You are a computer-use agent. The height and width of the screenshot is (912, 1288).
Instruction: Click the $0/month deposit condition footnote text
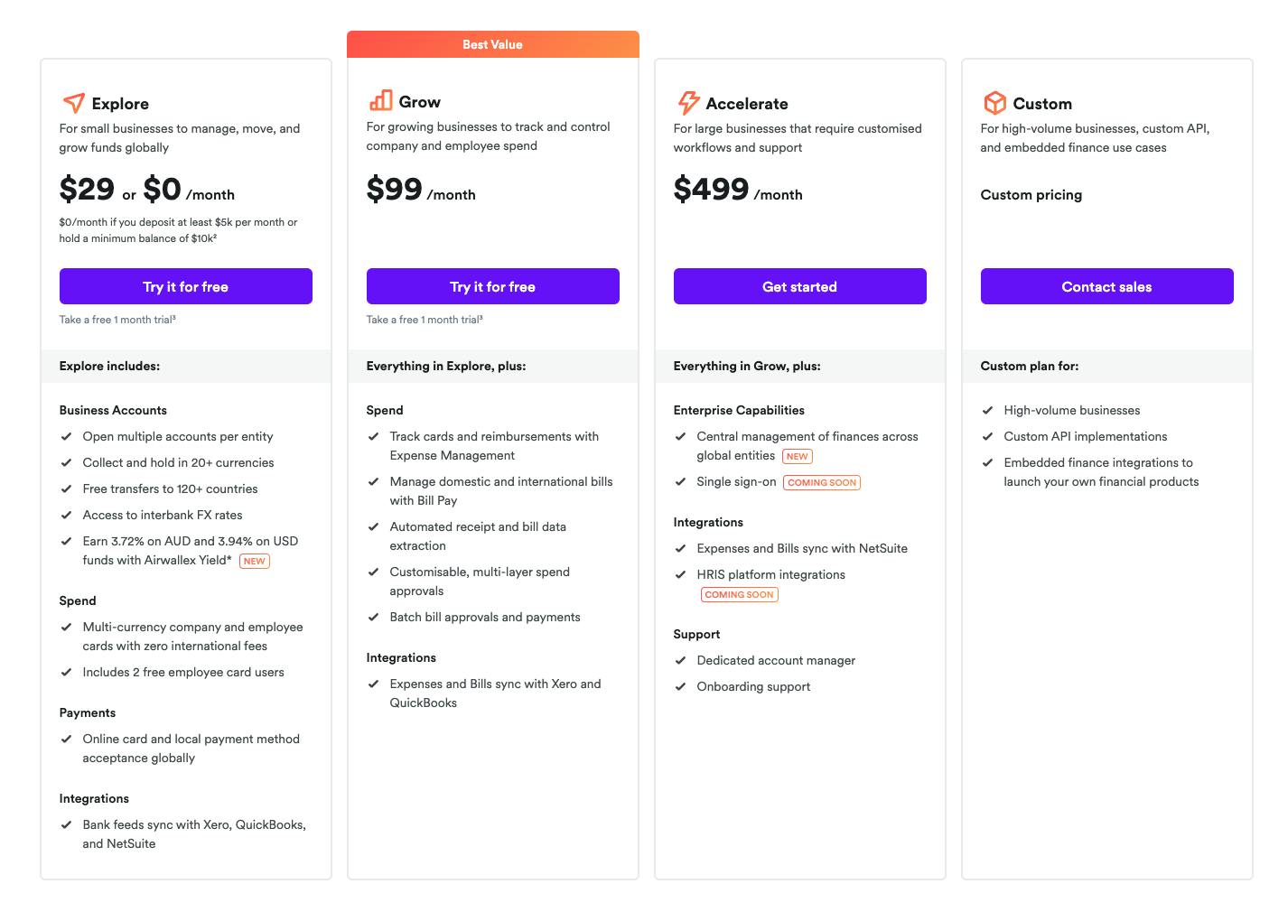178,230
